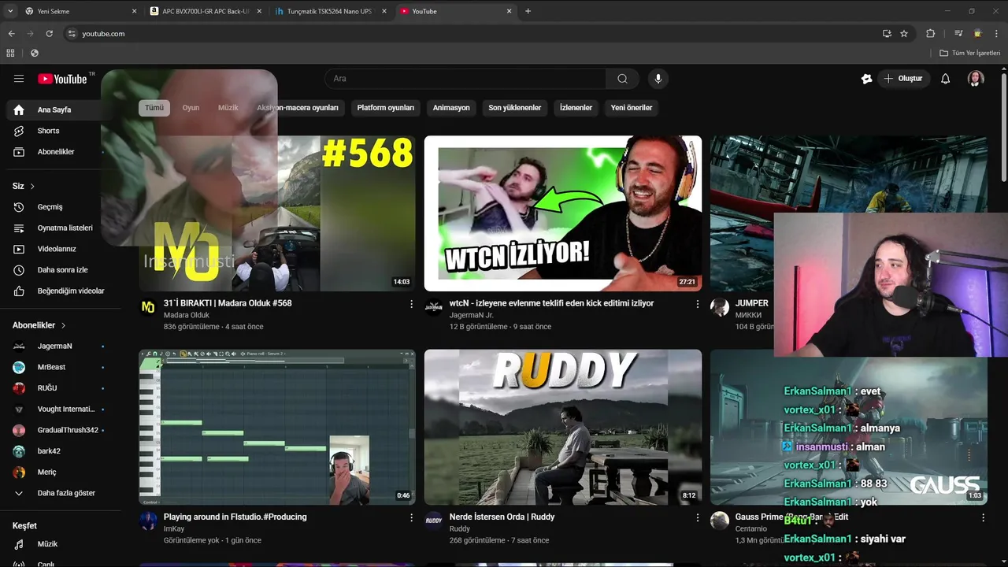The image size is (1008, 567).
Task: Switch to the Tunçmatik TSK5264 tab
Action: tap(331, 11)
